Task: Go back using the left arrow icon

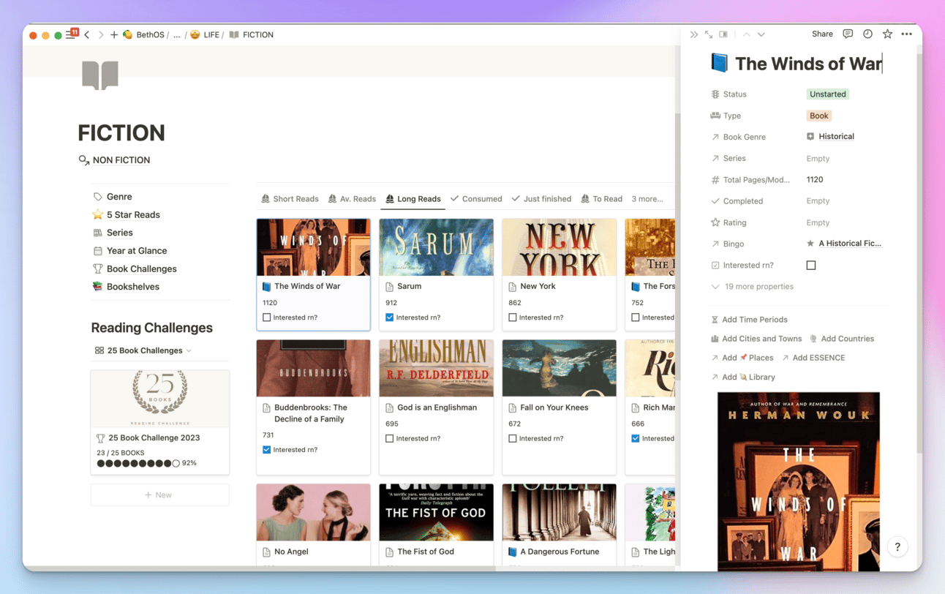Action: [x=87, y=34]
